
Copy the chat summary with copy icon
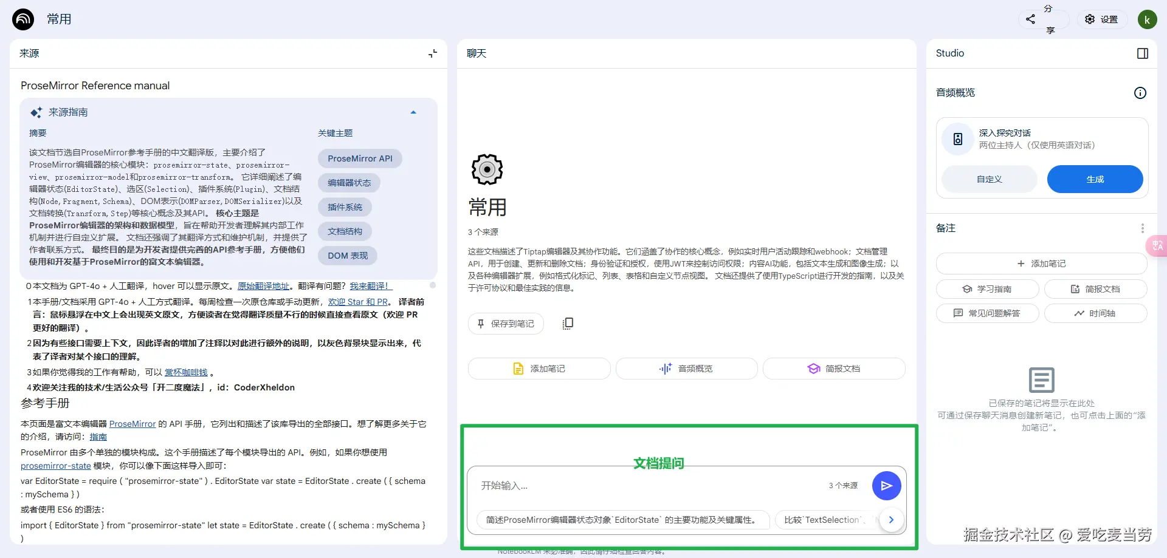pyautogui.click(x=568, y=324)
